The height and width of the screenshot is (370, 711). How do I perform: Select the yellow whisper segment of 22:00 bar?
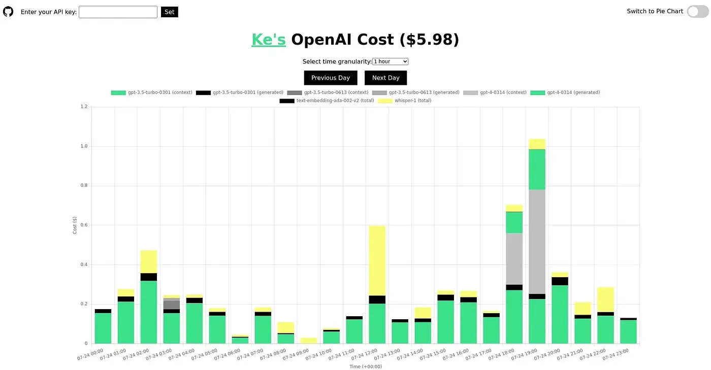pos(605,299)
